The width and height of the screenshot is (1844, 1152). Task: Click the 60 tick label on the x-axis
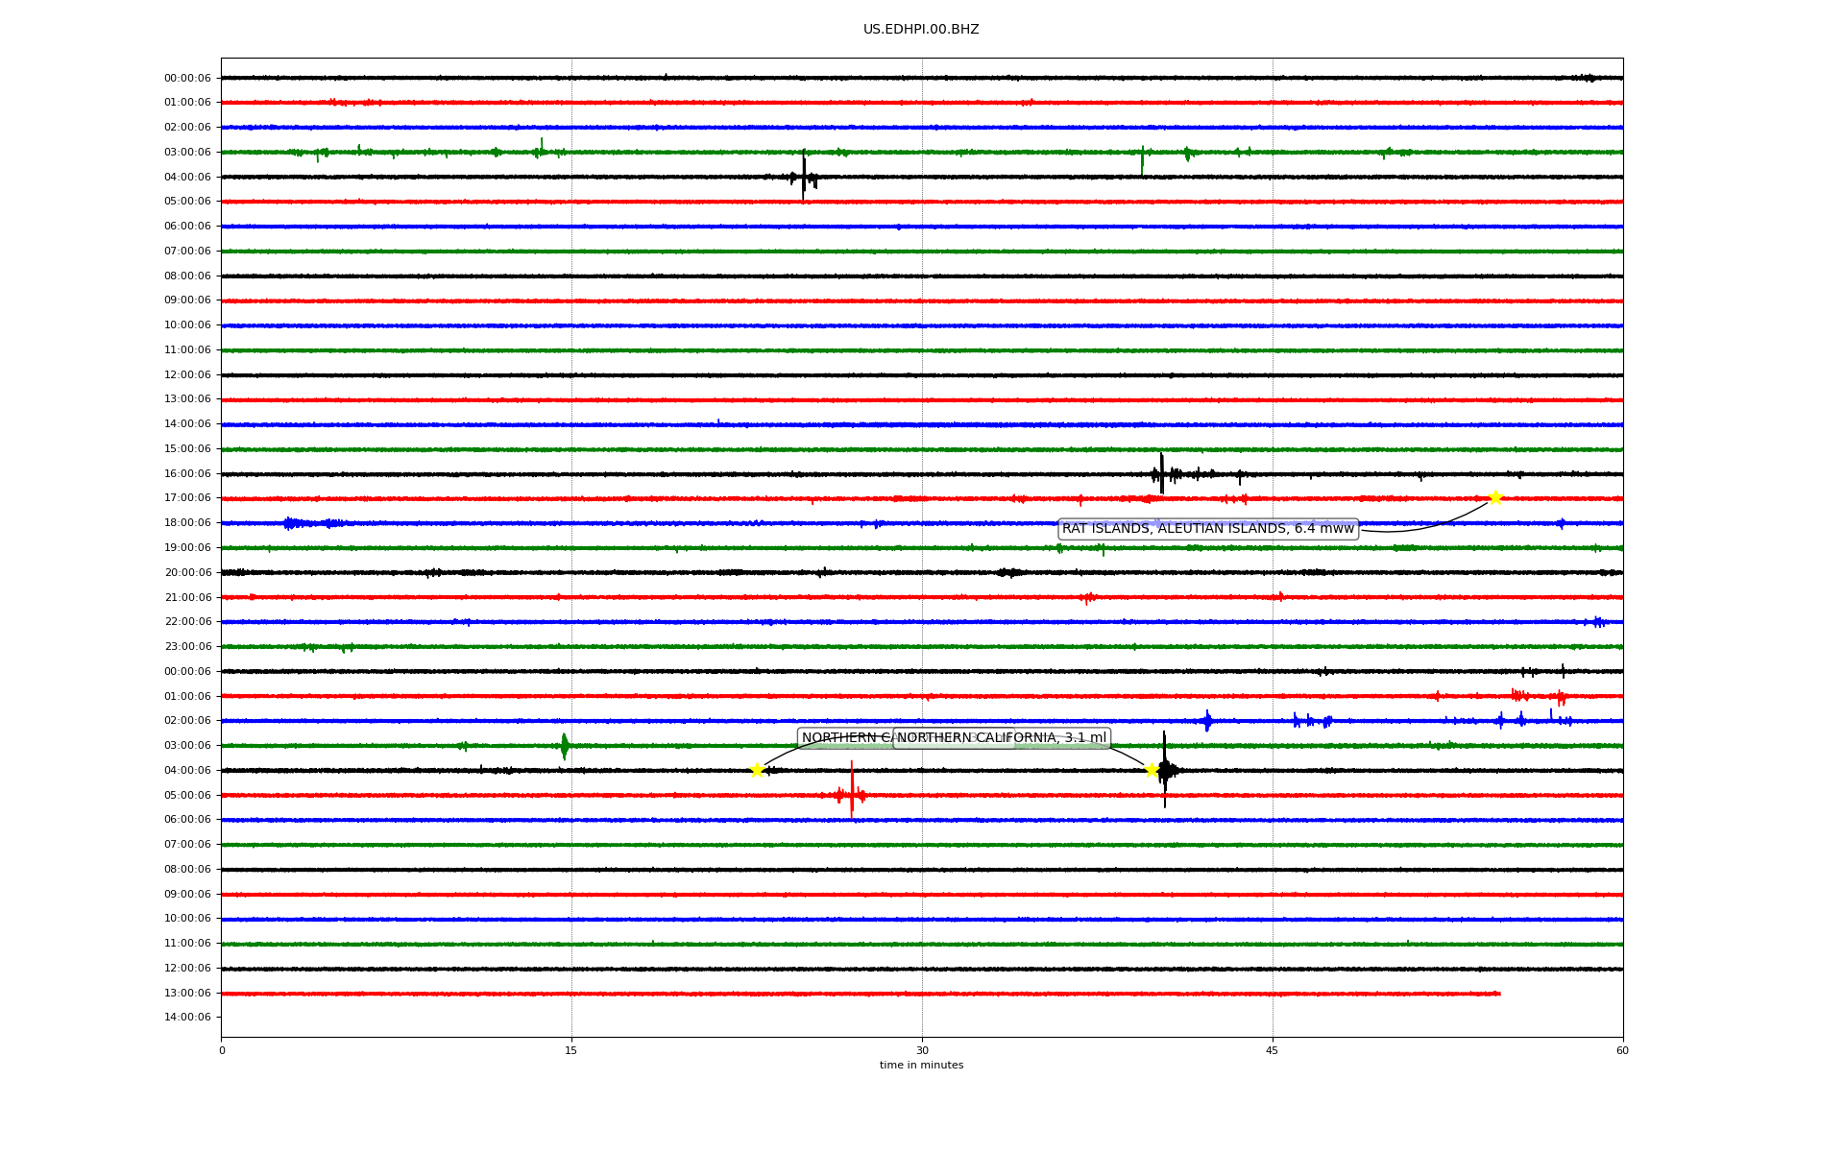(1621, 1050)
